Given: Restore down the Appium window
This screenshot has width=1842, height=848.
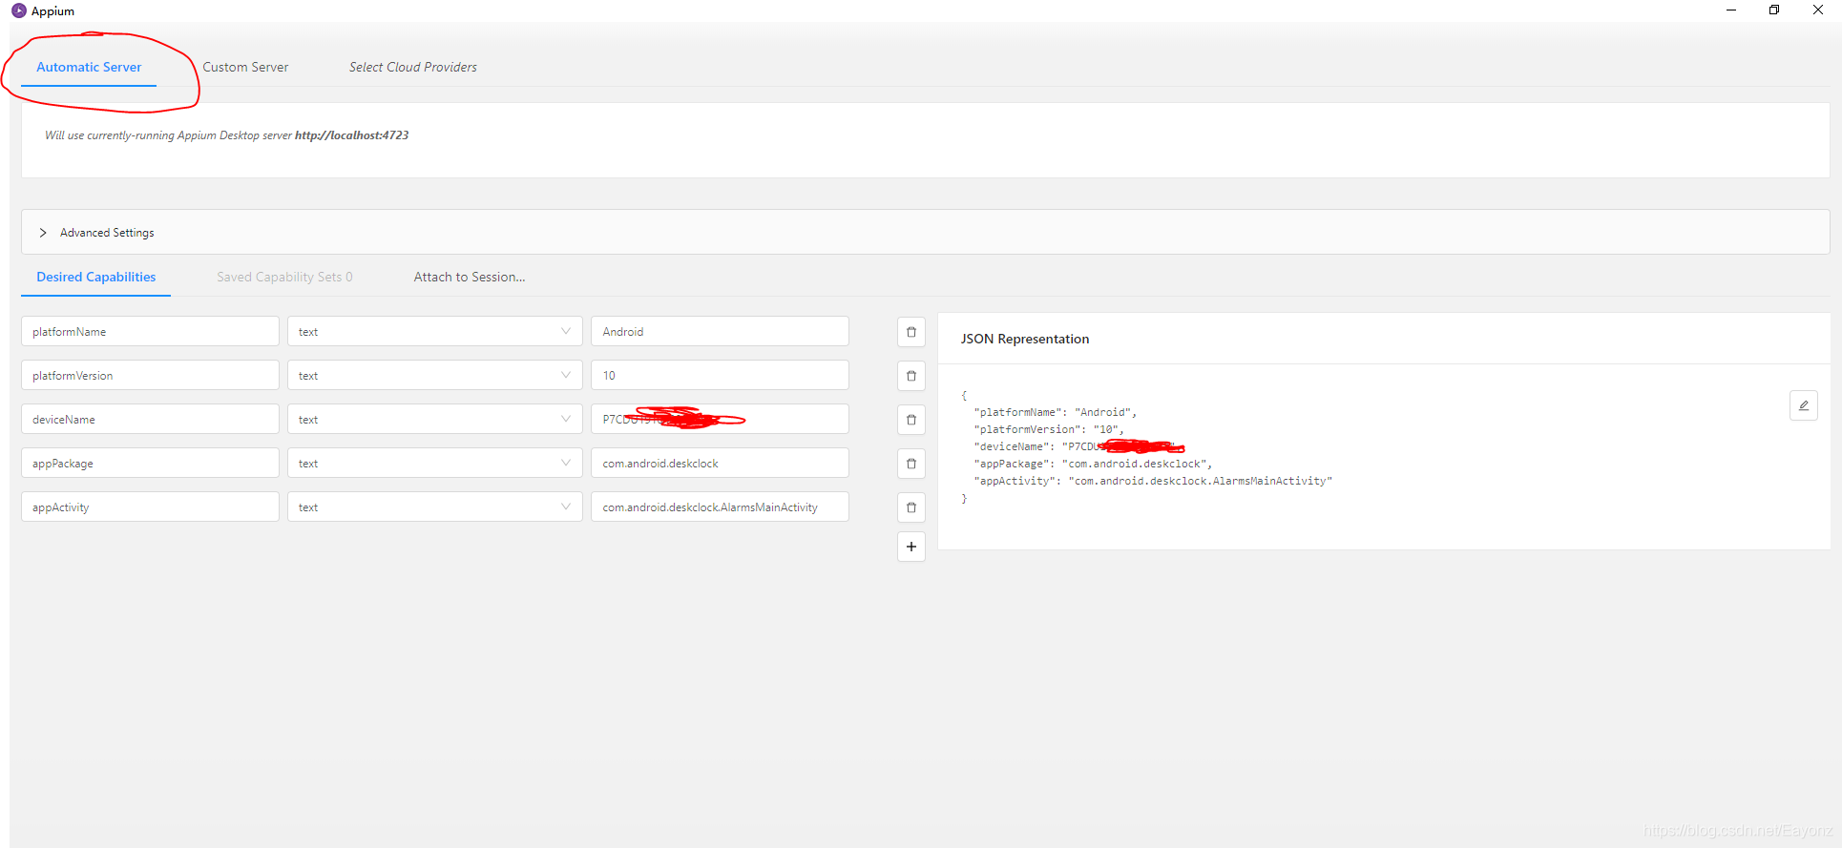Looking at the screenshot, I should tap(1774, 10).
